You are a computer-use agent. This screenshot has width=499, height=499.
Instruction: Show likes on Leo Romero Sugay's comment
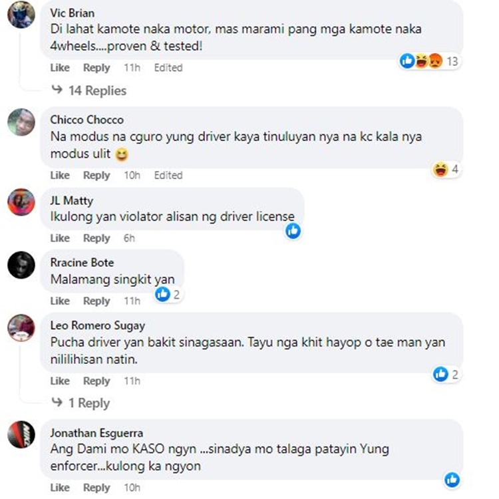446,374
